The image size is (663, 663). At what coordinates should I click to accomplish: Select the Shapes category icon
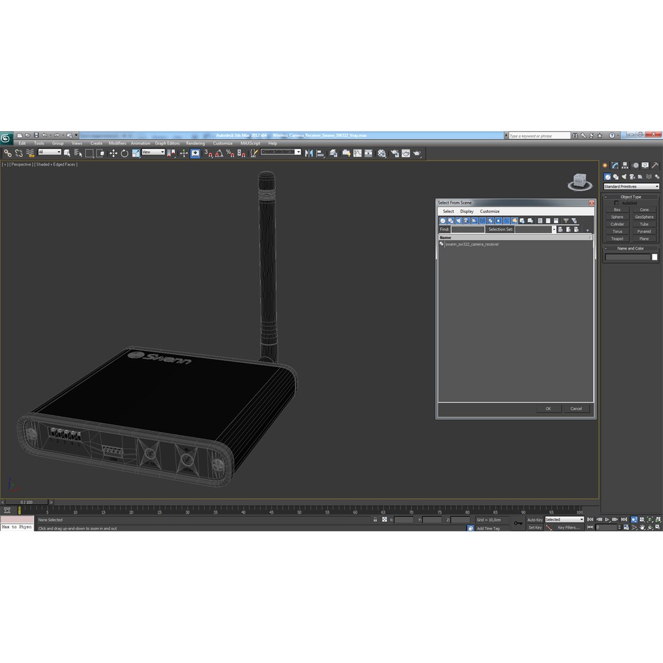pyautogui.click(x=616, y=177)
